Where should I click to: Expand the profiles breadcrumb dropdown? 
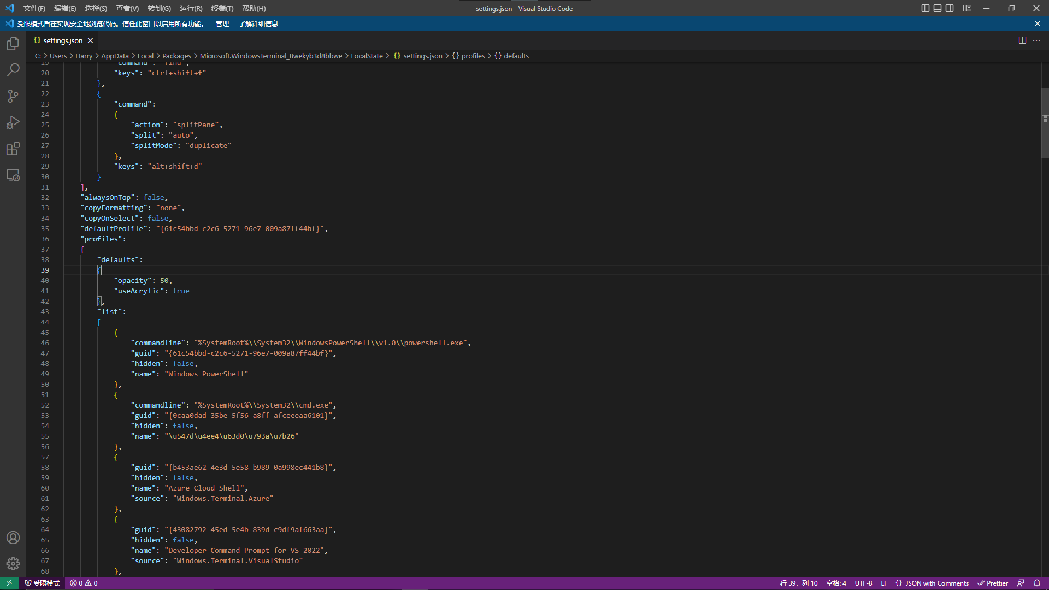[473, 56]
